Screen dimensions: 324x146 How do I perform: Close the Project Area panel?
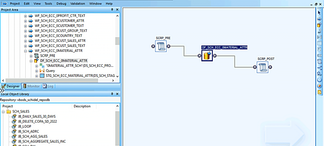[x=117, y=10]
